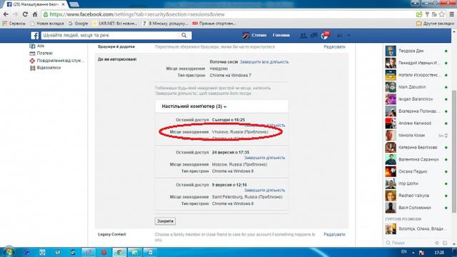Open the privacy shortcuts icon in the header
457x257 pixels.
340,36
